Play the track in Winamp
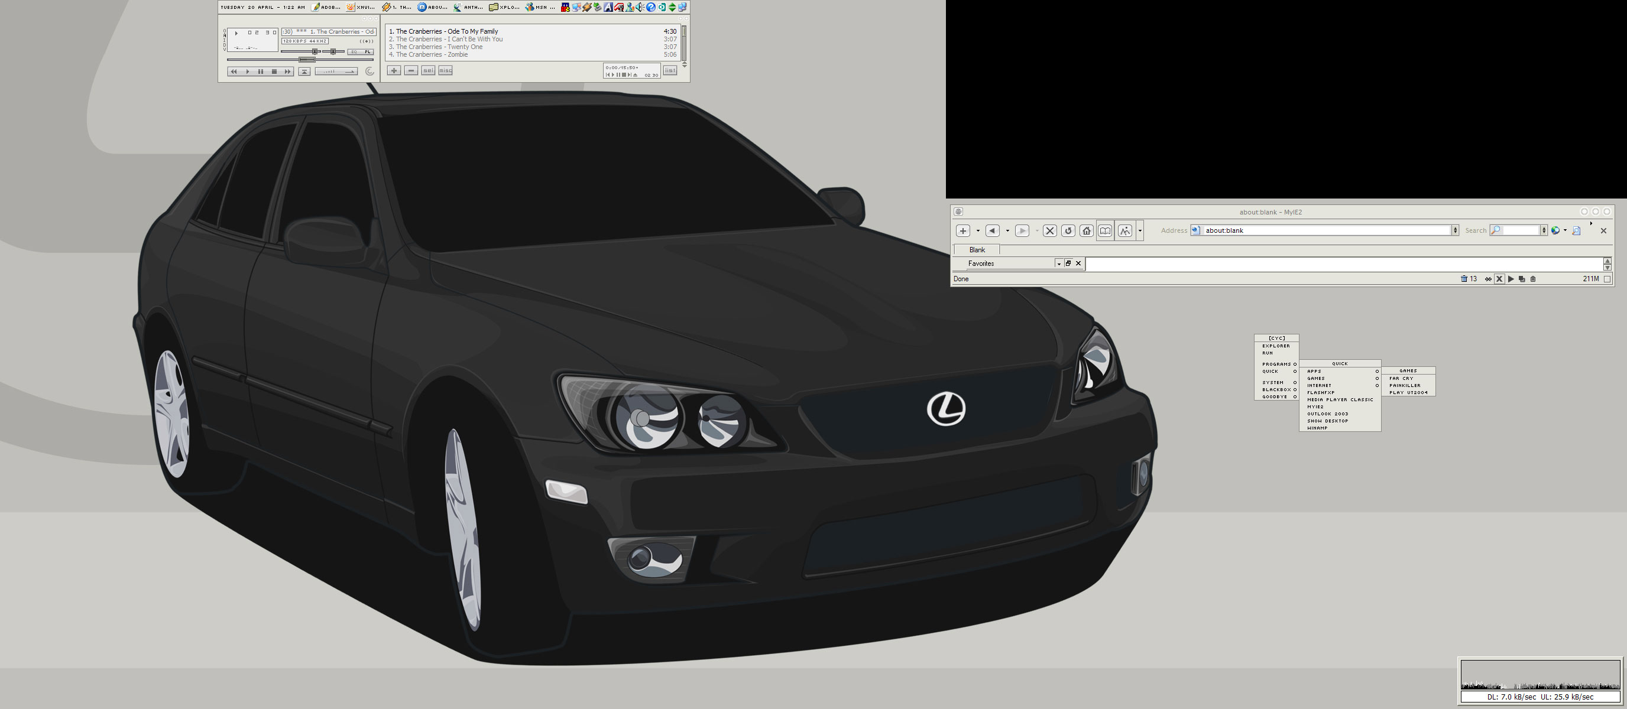The width and height of the screenshot is (1627, 709). 248,72
